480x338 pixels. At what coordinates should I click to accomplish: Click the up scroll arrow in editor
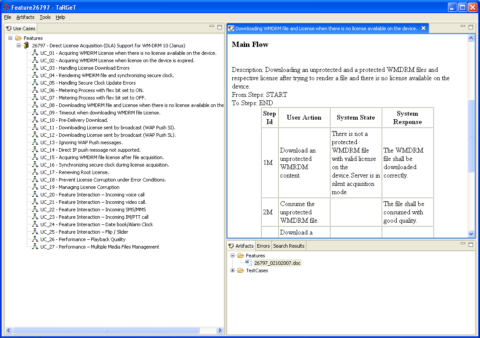(x=471, y=38)
